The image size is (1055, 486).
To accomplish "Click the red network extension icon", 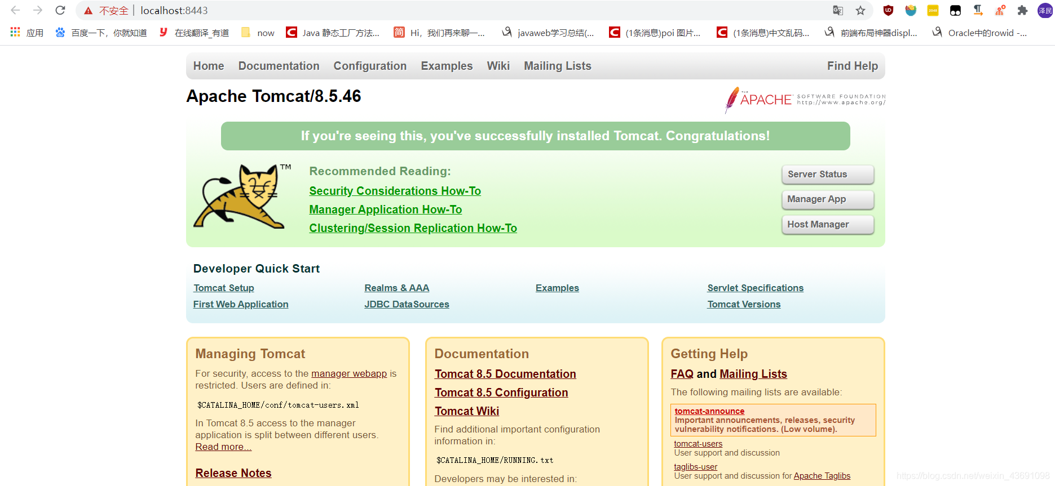I will [1000, 10].
